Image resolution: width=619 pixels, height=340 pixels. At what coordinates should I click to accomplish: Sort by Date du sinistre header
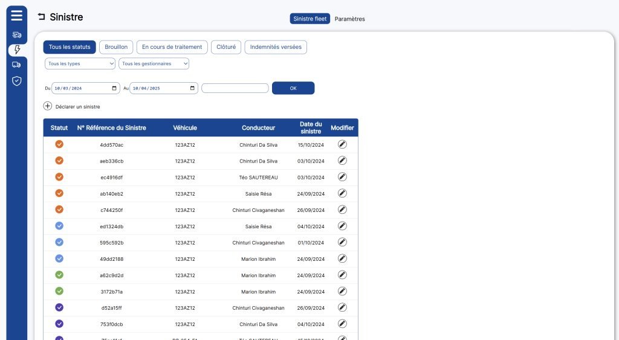tap(311, 128)
